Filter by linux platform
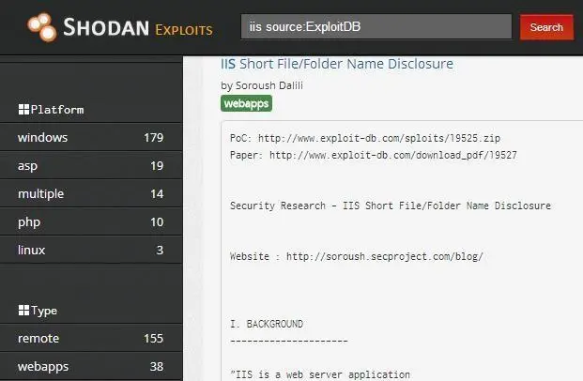Viewport: 583px width, 381px height. (91, 250)
